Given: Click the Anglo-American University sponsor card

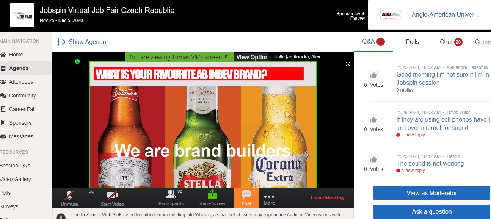Looking at the screenshot, I should (429, 15).
